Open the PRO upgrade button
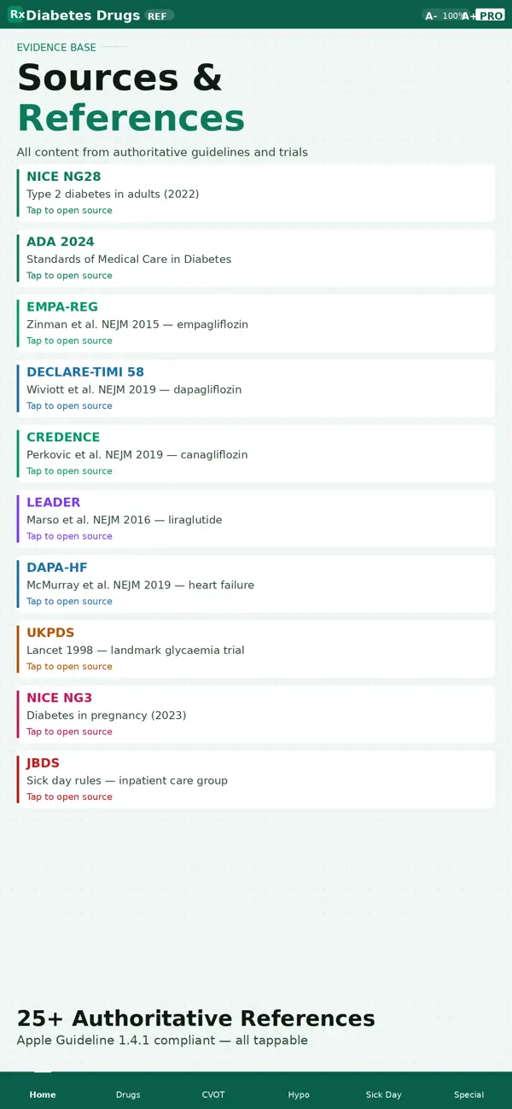Image resolution: width=512 pixels, height=1109 pixels. click(491, 15)
